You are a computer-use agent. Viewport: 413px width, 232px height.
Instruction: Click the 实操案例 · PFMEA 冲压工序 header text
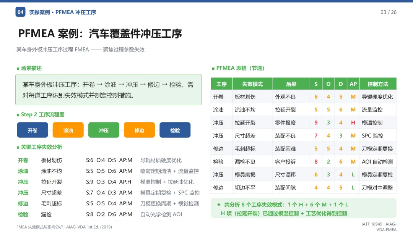click(62, 12)
